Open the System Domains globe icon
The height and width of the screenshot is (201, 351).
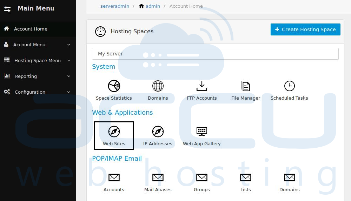click(x=158, y=86)
